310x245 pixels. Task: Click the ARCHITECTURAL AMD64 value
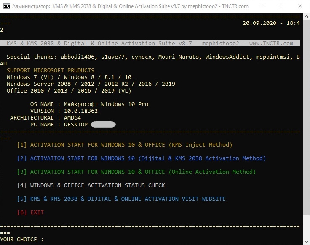tap(72, 118)
